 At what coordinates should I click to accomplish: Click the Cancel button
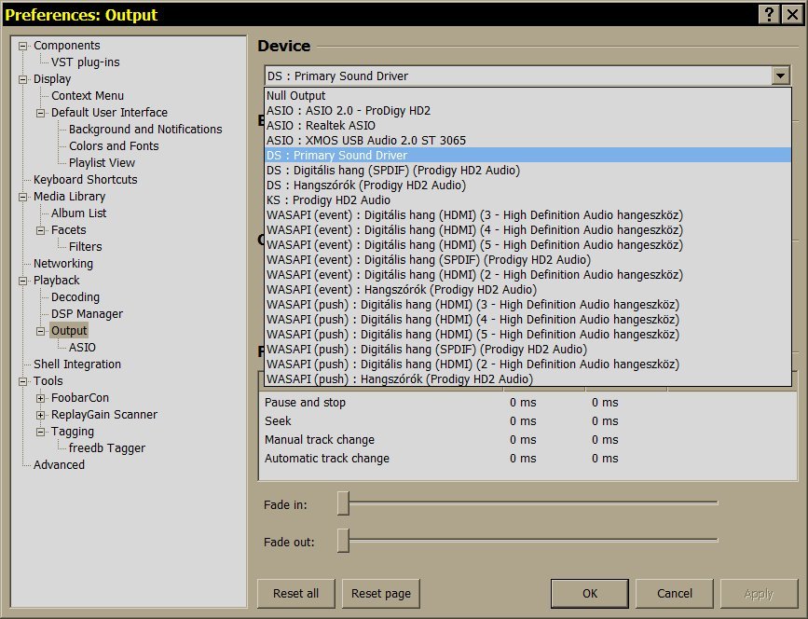click(675, 594)
